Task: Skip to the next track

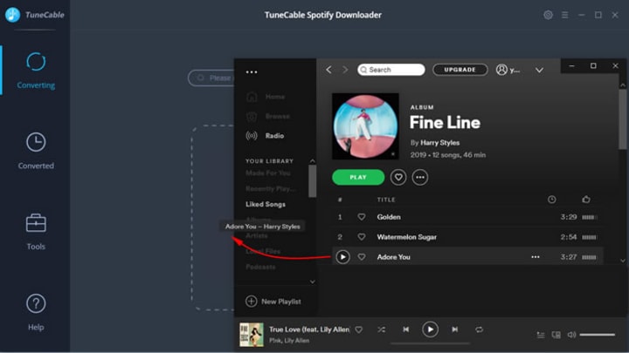Action: pyautogui.click(x=454, y=329)
